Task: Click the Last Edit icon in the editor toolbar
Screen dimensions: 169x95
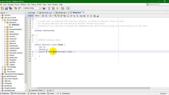Action: [x=43, y=16]
